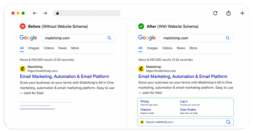The height and width of the screenshot is (133, 254).
Task: Click the Search mailchimp.com sitelinks field
Action: click(x=185, y=122)
